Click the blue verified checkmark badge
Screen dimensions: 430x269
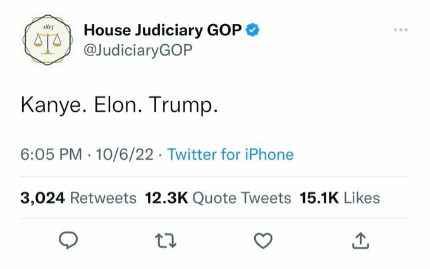point(252,30)
